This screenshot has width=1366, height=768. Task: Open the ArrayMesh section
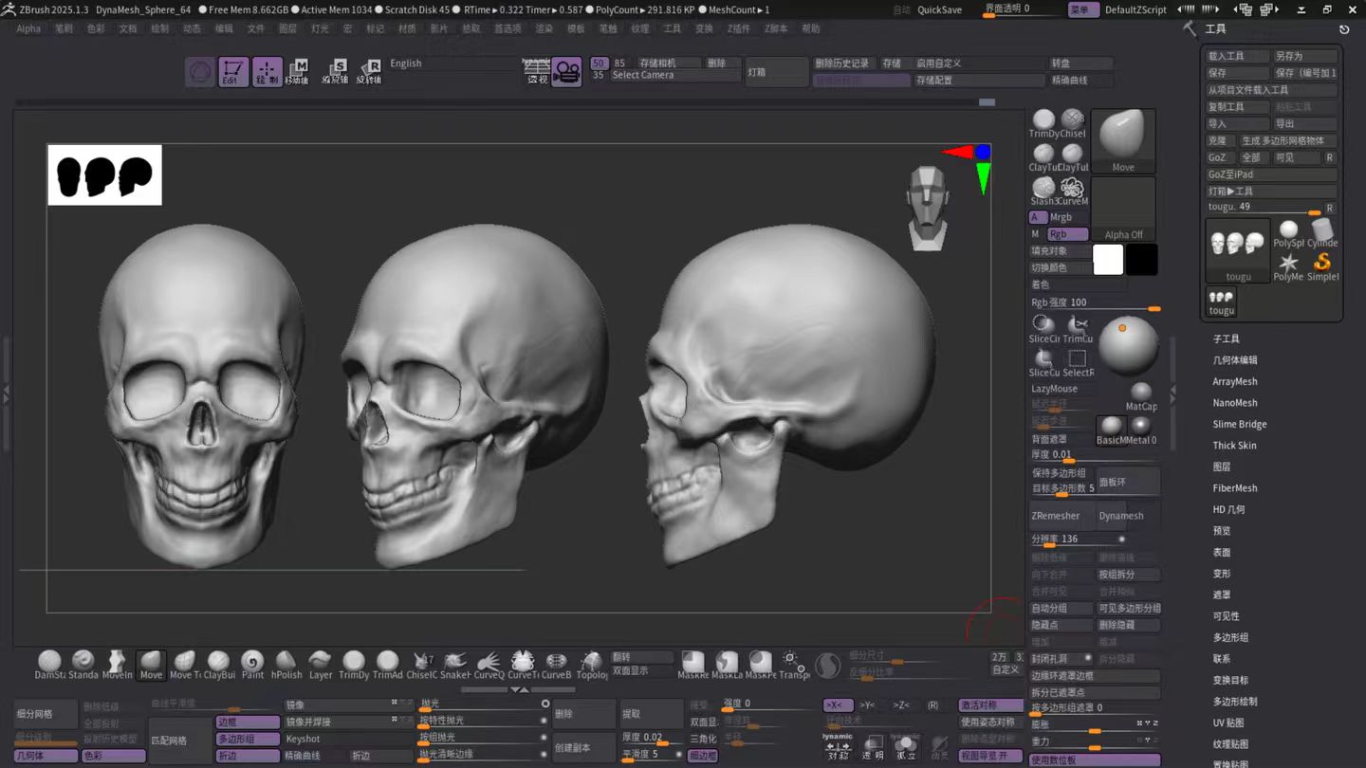coord(1235,381)
